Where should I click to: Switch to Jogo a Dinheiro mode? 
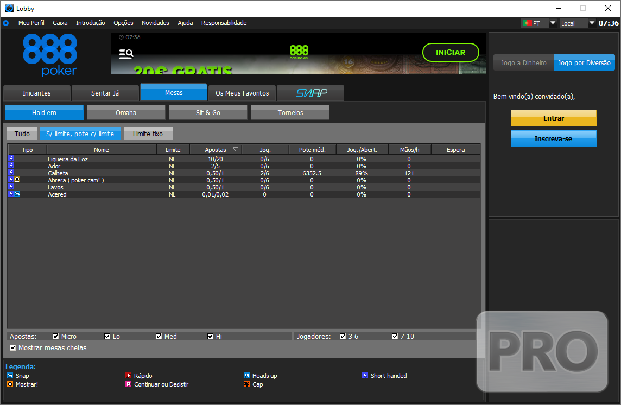tap(524, 62)
